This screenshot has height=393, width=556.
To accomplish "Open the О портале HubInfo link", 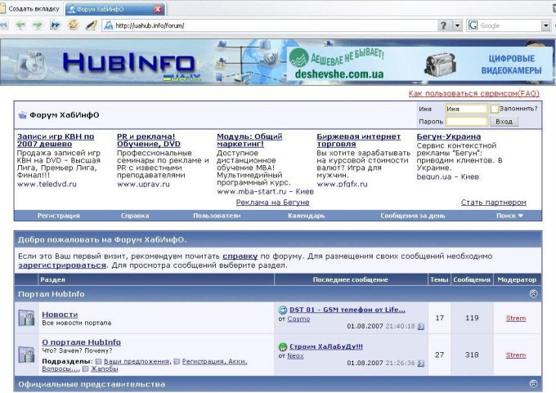I will pos(81,342).
